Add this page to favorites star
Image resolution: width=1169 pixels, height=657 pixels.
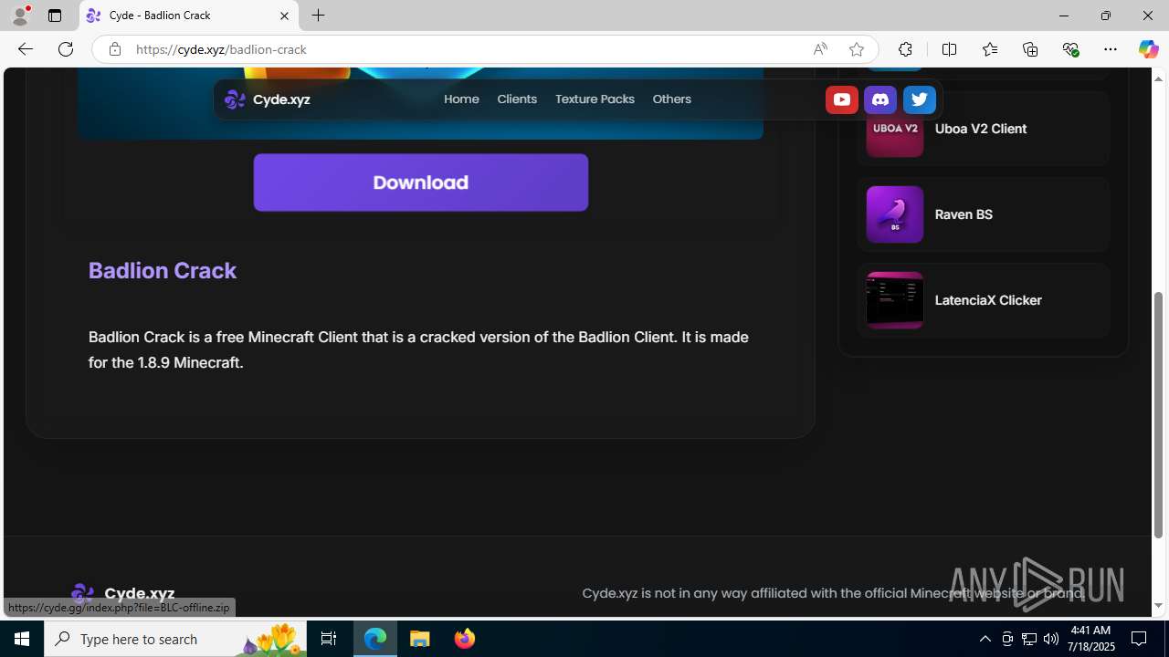tap(857, 49)
